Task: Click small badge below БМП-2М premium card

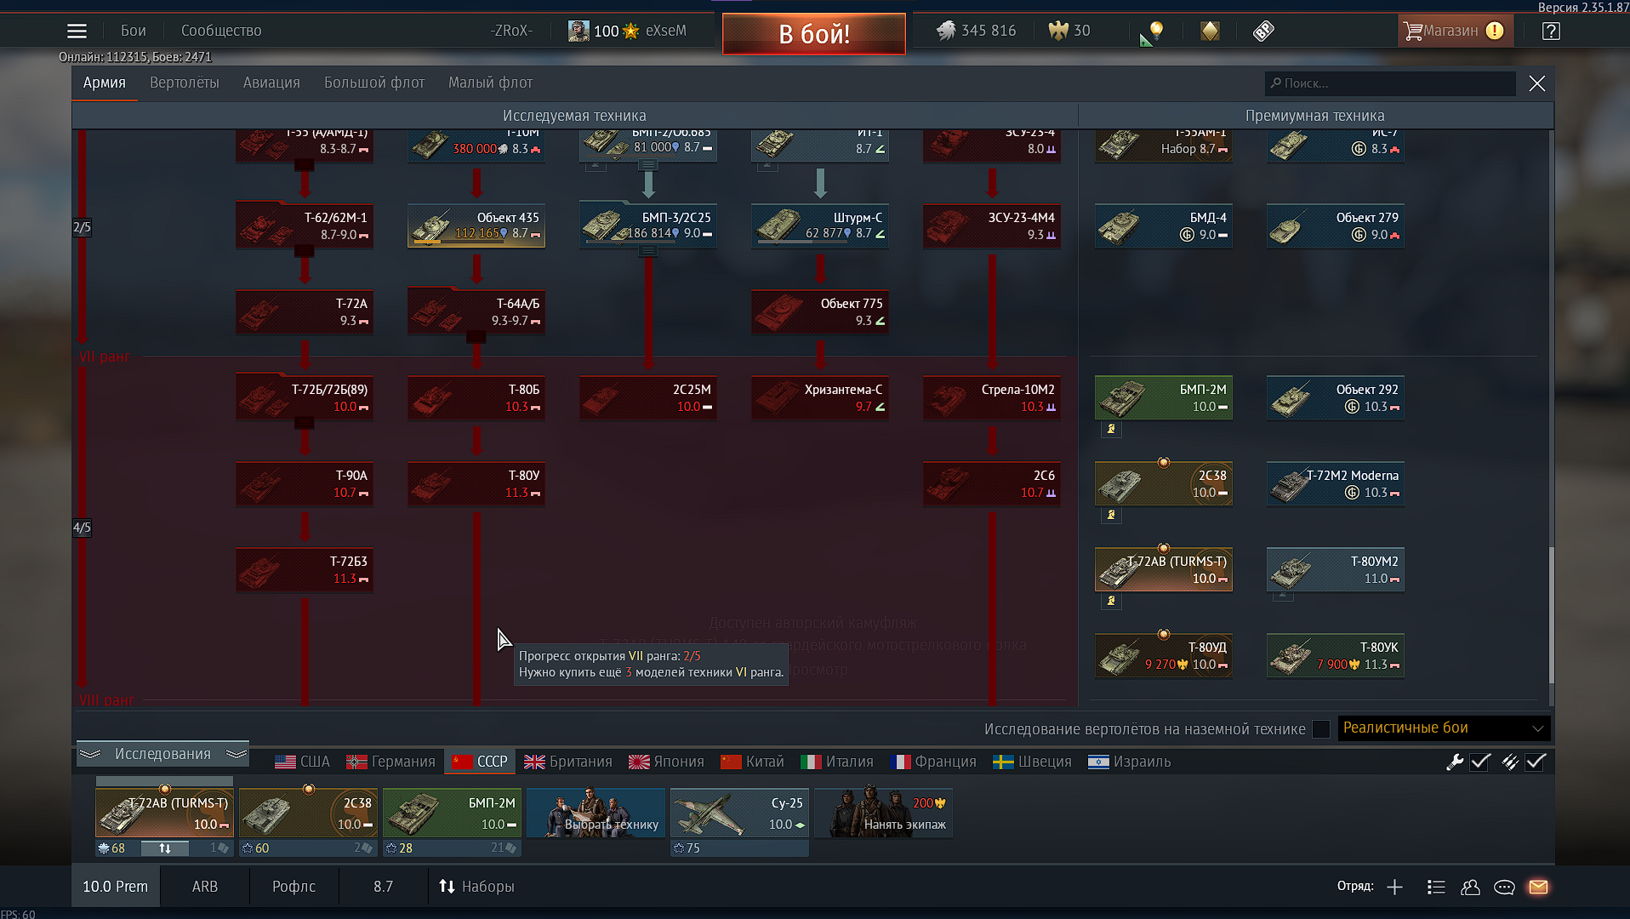Action: coord(1111,430)
